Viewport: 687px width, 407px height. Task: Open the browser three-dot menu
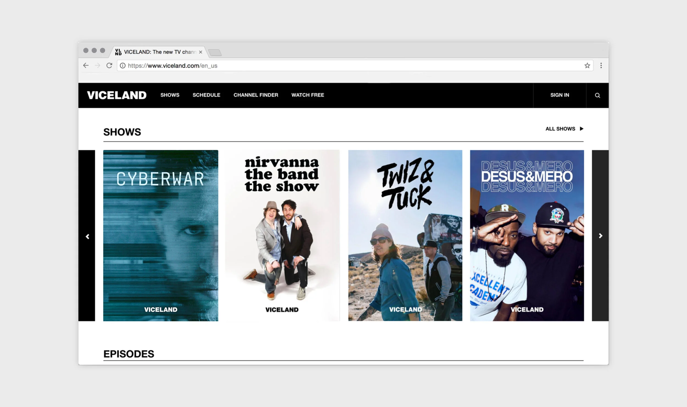pos(601,66)
